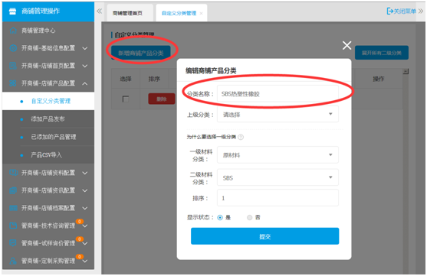Expand the 开商铺-店铺档案配置 menu chevron
The width and height of the screenshot is (427, 276).
coord(85,209)
